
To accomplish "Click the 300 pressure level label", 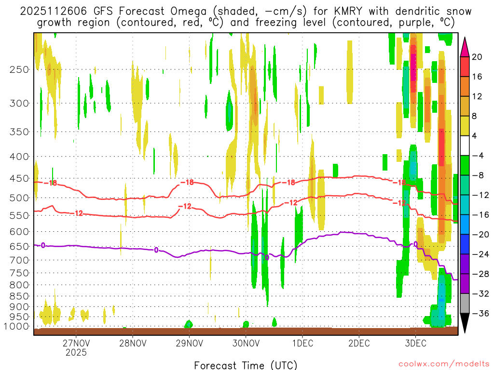I will [x=19, y=103].
